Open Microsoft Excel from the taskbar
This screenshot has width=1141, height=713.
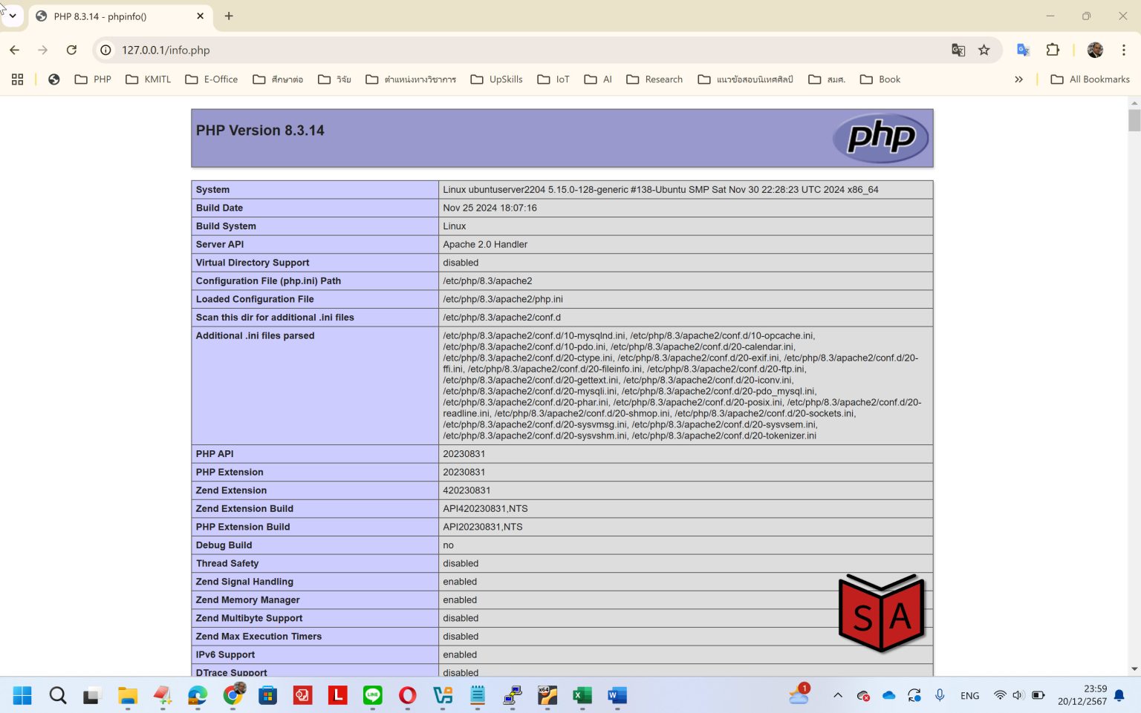[x=582, y=696]
